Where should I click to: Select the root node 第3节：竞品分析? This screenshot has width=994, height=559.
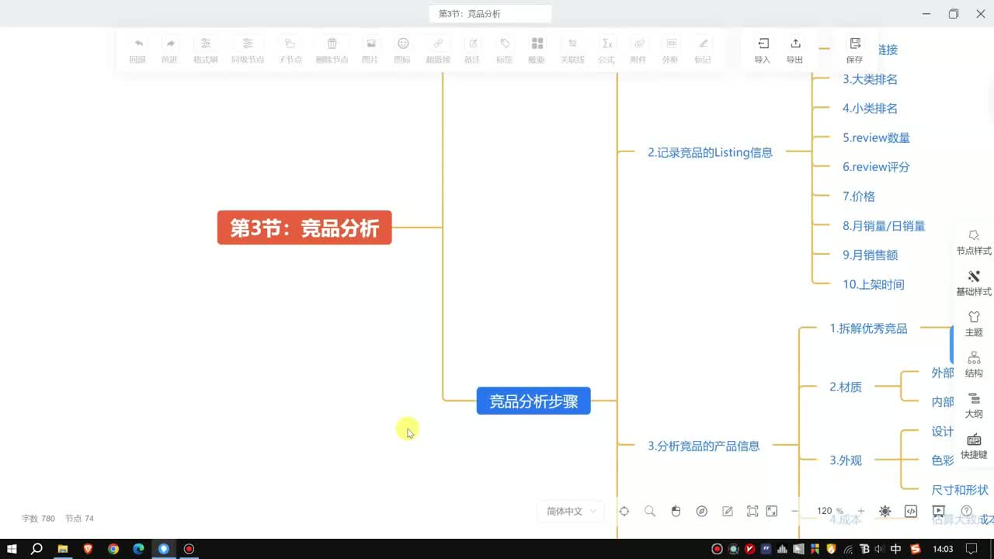304,227
